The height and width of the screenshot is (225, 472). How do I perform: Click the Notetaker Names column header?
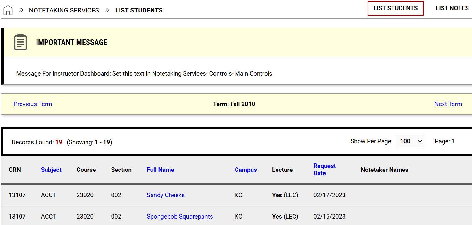[x=384, y=170]
